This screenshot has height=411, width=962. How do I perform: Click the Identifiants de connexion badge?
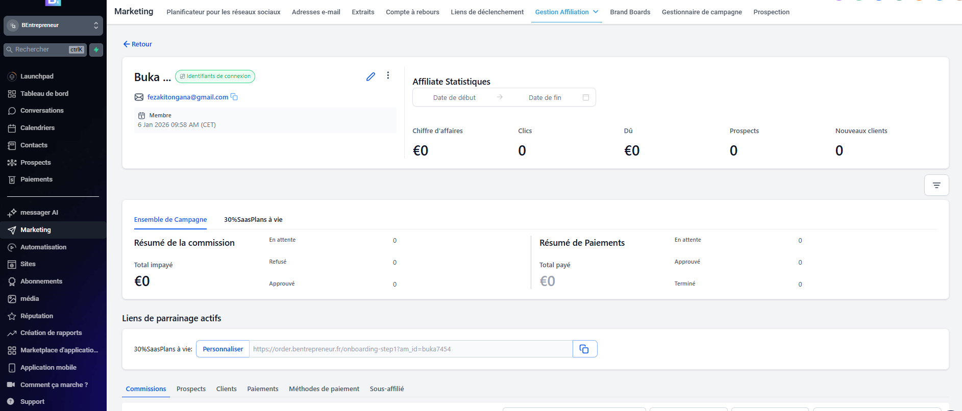tap(215, 76)
